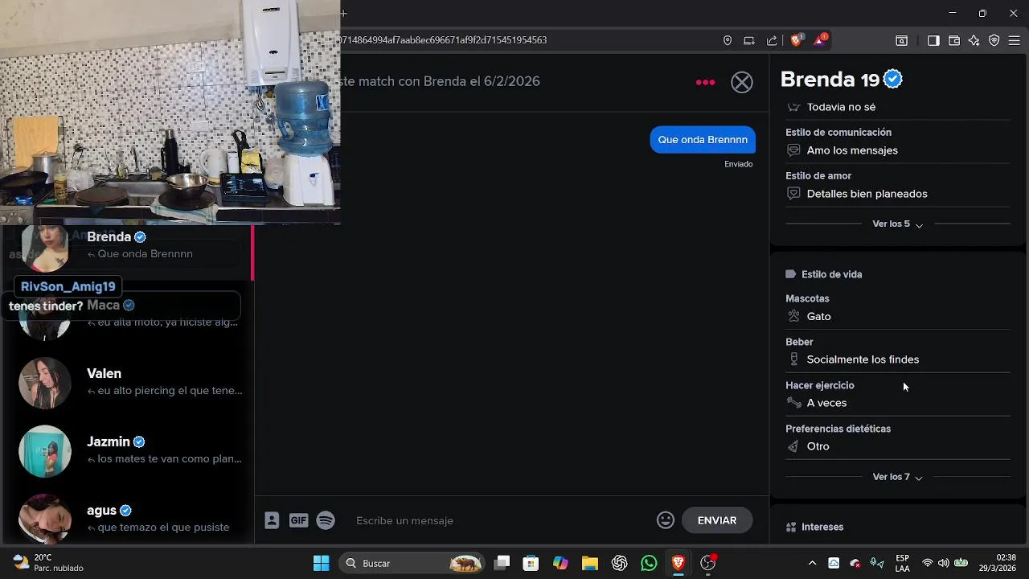Open Maca's conversation in match list

(129, 314)
